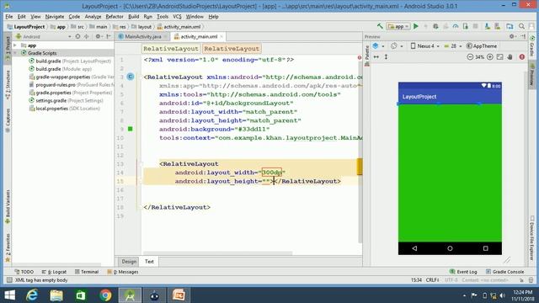This screenshot has width=539, height=303.
Task: Run the app with the green play button
Action: pyautogui.click(x=416, y=26)
